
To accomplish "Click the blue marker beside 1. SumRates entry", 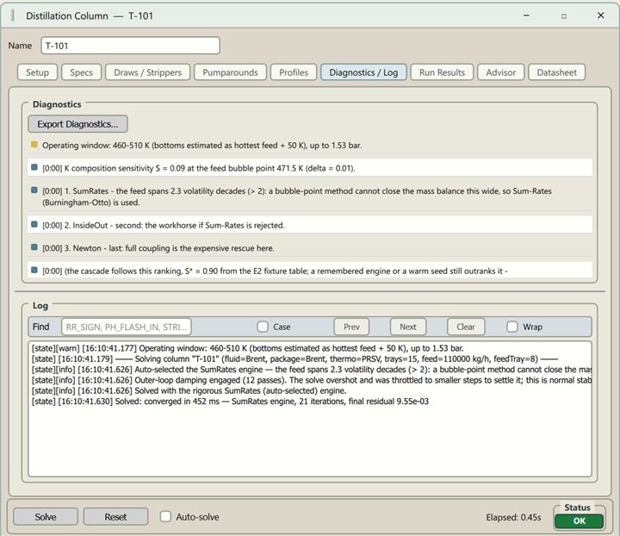I will point(34,190).
